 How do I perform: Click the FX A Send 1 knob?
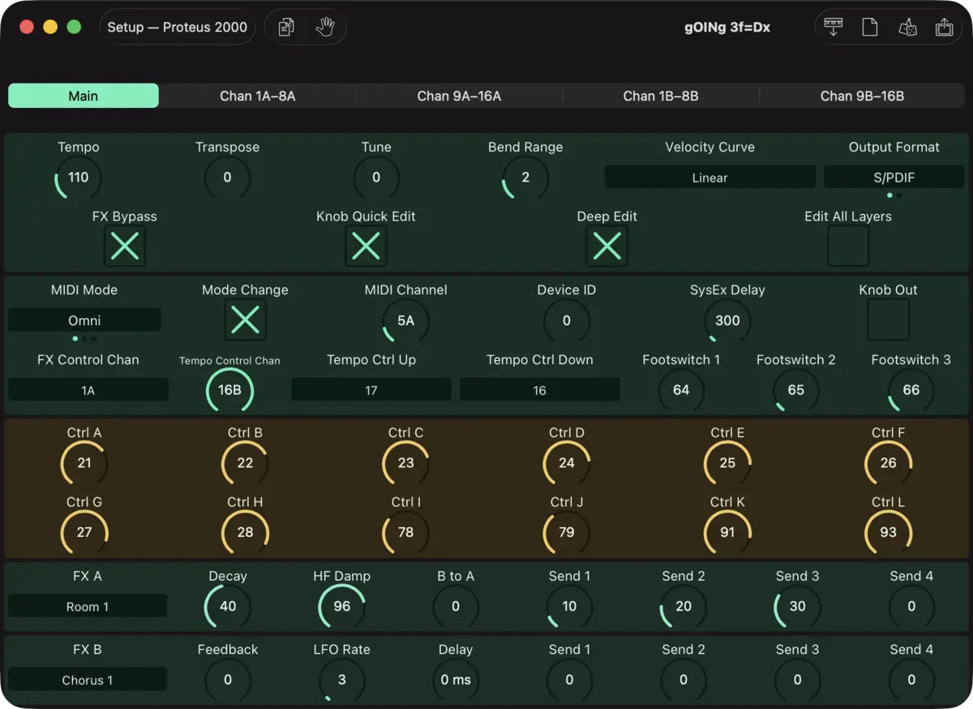570,607
